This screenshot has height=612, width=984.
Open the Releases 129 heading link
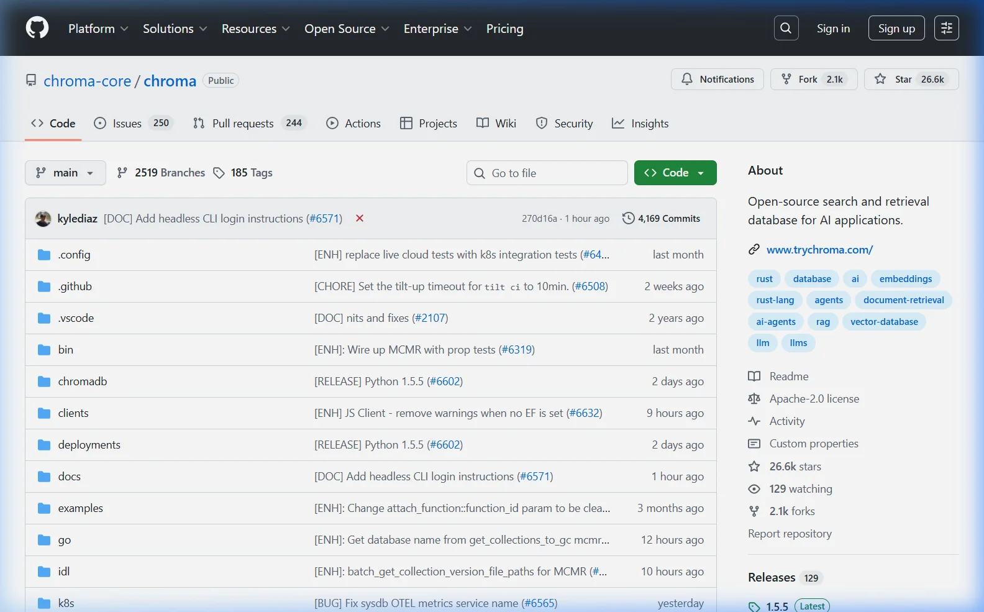[x=785, y=577]
